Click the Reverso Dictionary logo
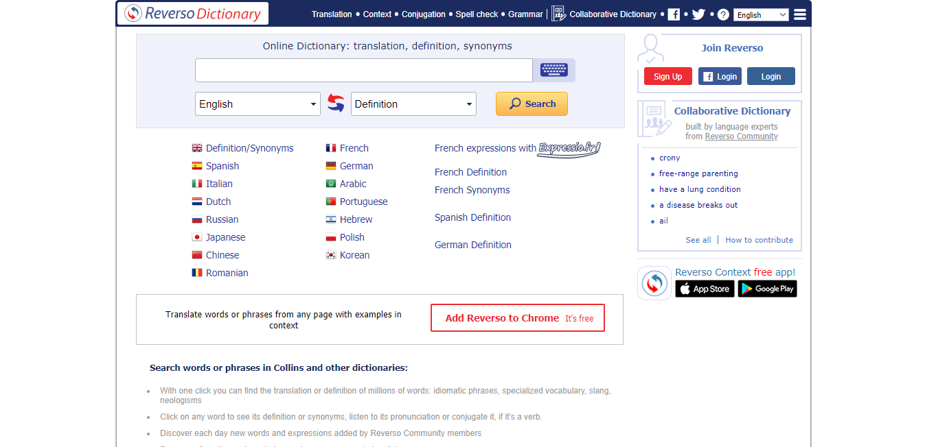Image resolution: width=925 pixels, height=447 pixels. (x=192, y=14)
